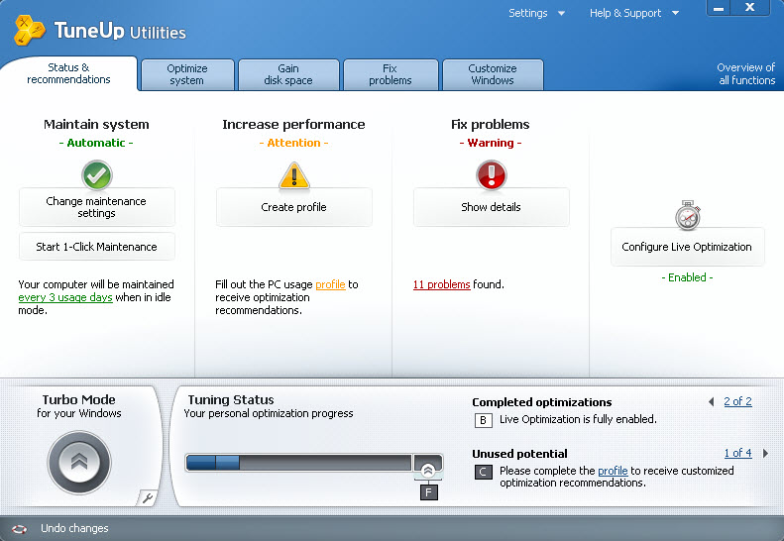The height and width of the screenshot is (541, 784).
Task: Click the Live Optimization stopwatch icon
Action: tap(688, 215)
